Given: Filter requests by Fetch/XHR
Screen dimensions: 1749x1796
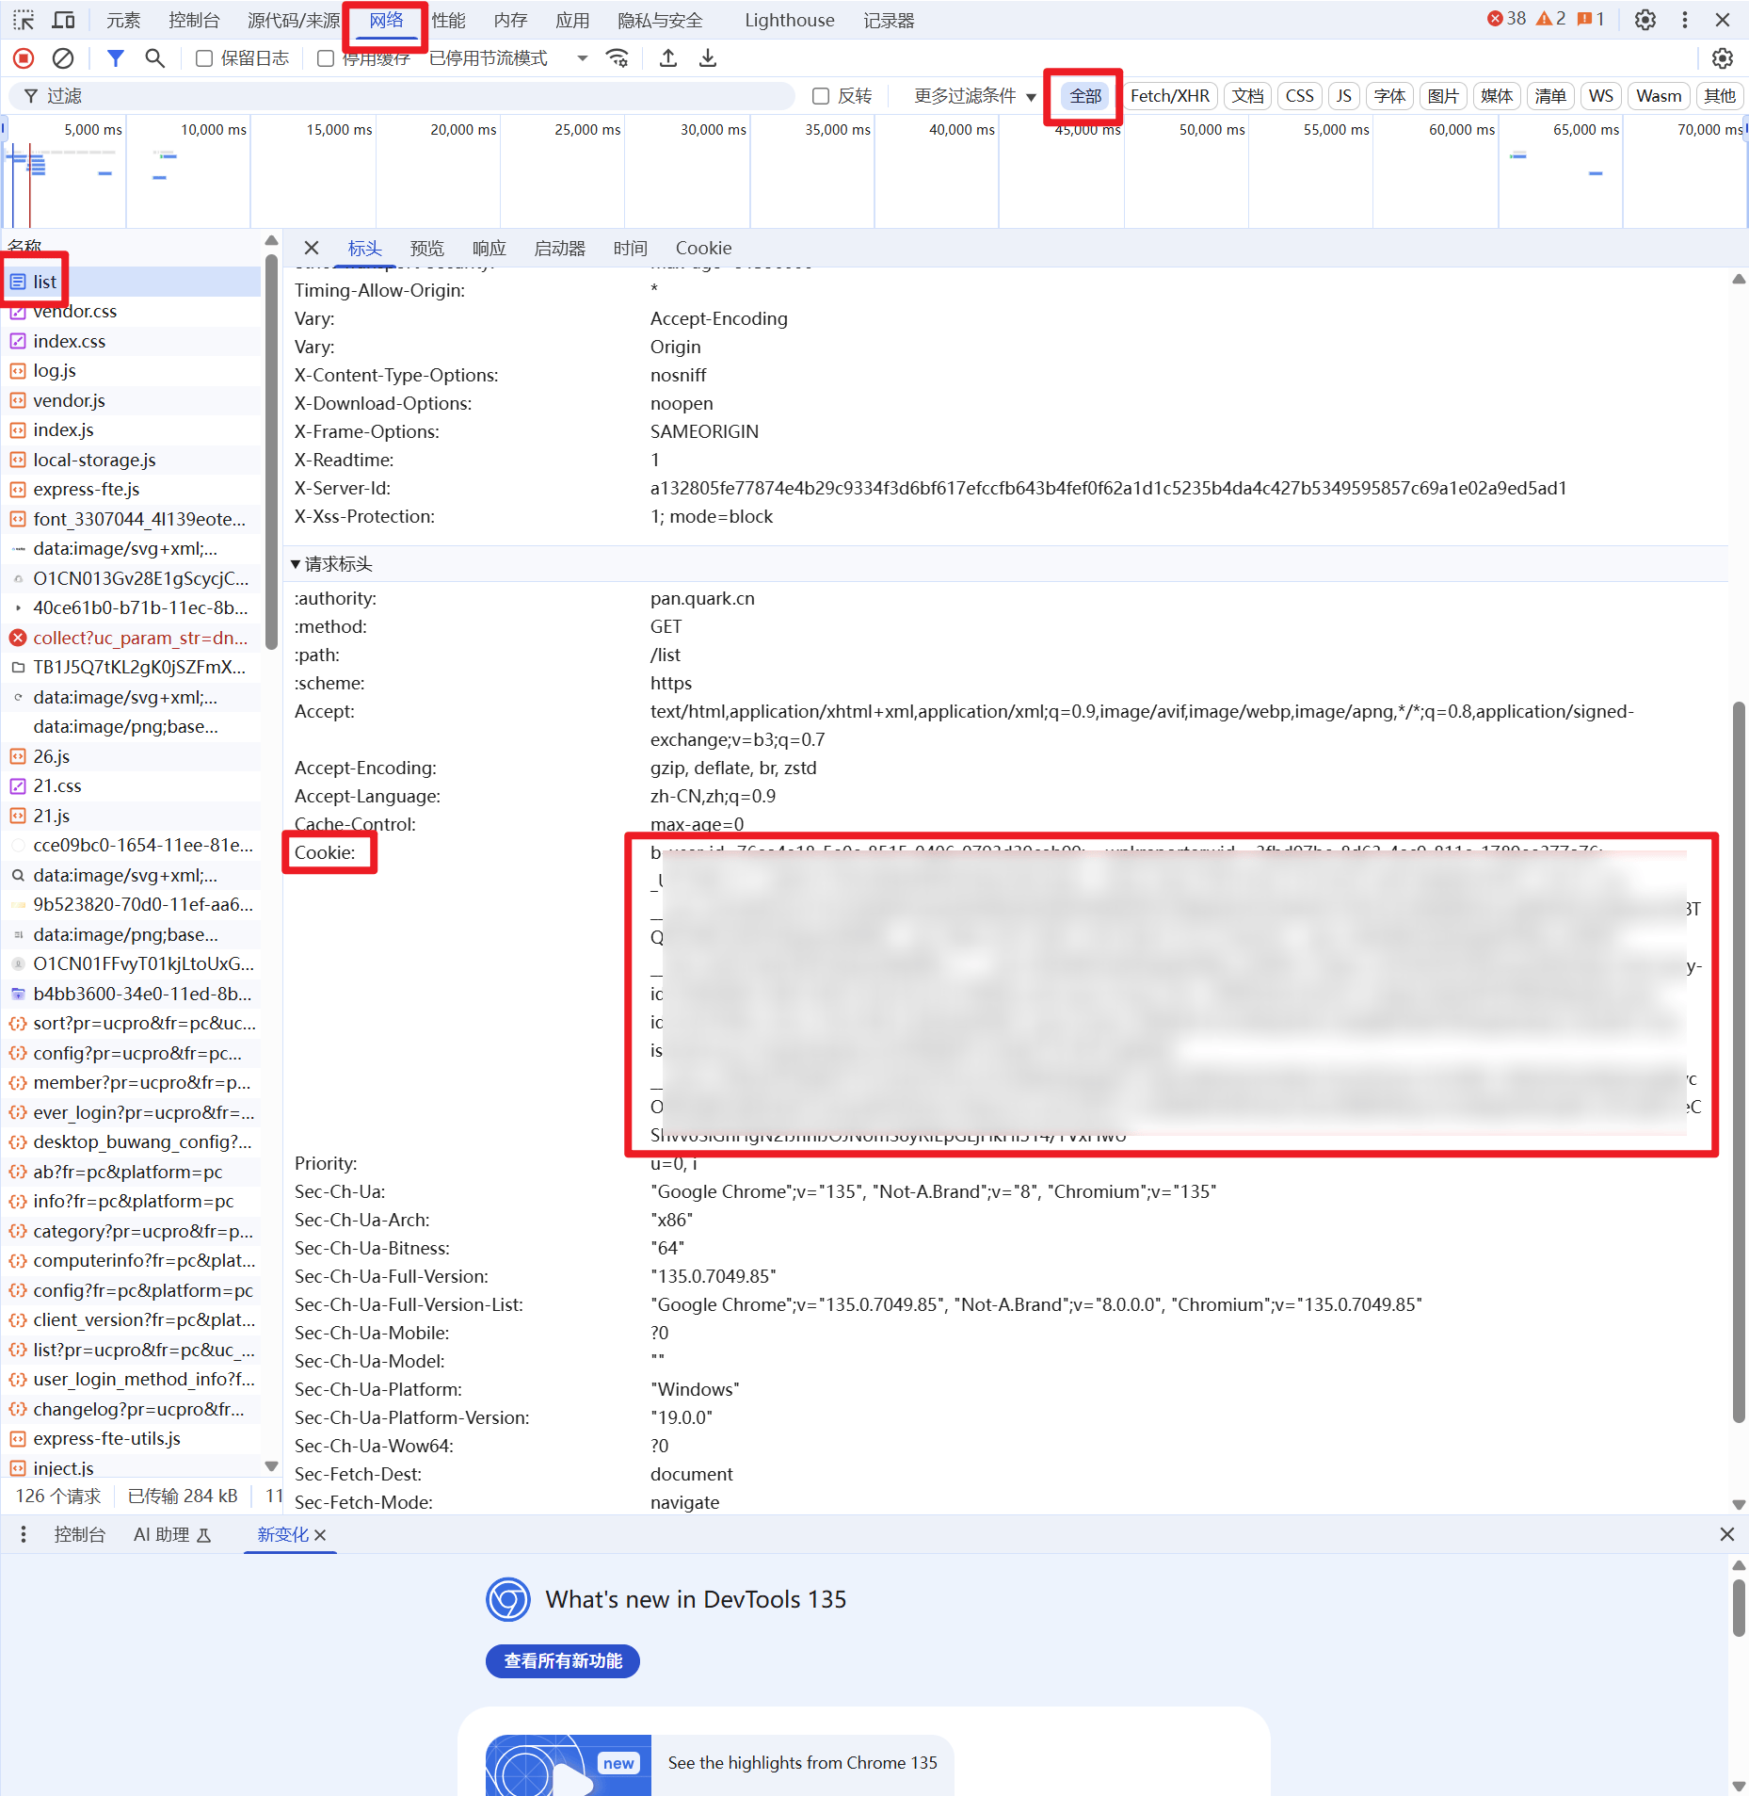Looking at the screenshot, I should coord(1170,96).
